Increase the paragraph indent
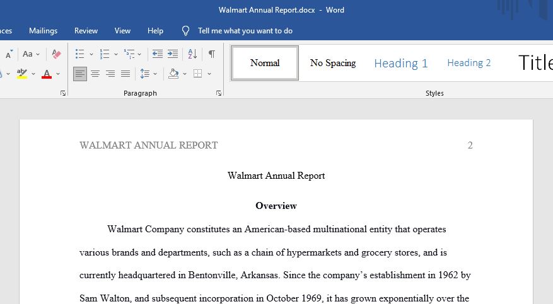Screen dimensions: 553x304 click(x=173, y=54)
